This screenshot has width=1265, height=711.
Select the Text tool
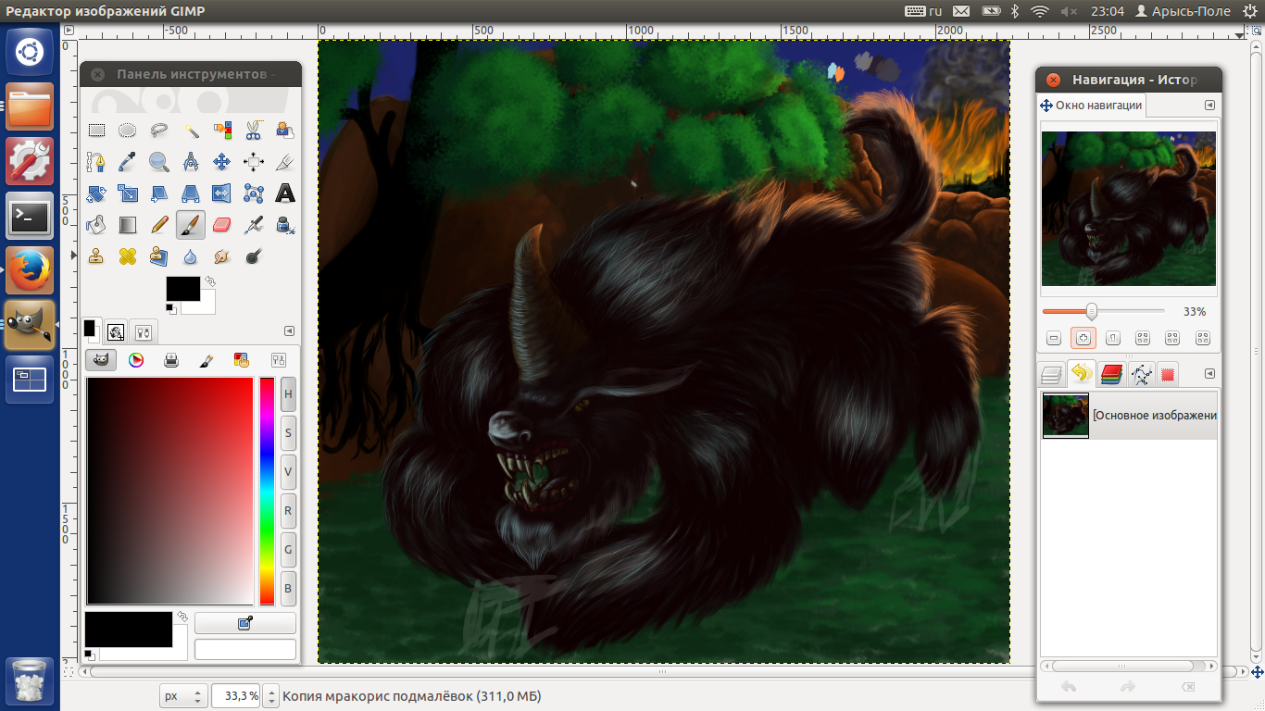point(285,193)
